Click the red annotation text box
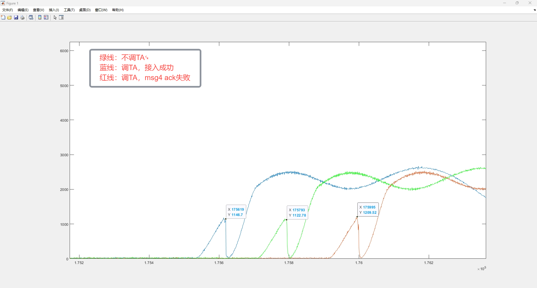 click(x=145, y=68)
